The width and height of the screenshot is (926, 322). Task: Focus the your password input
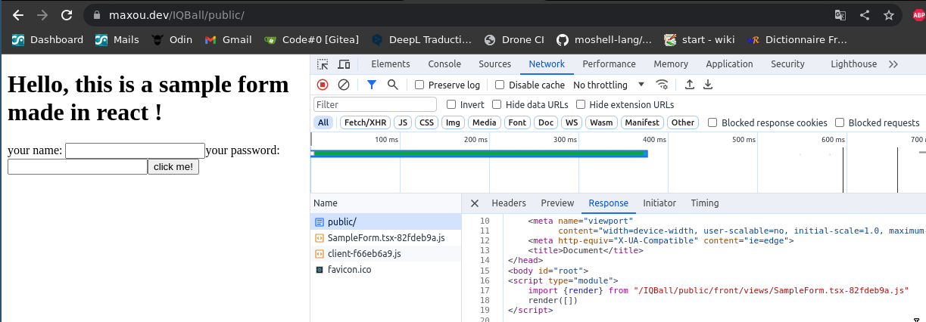point(77,167)
